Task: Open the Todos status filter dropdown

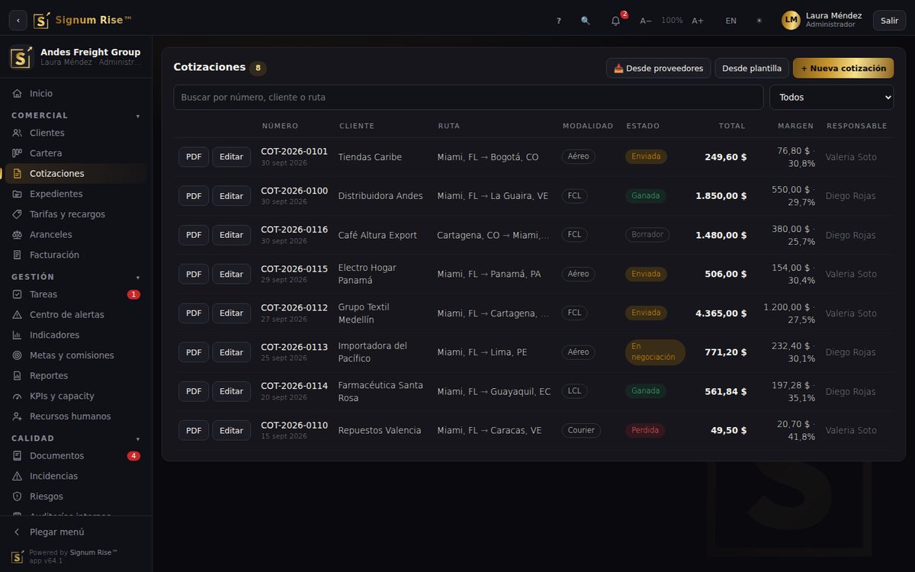Action: (x=831, y=98)
